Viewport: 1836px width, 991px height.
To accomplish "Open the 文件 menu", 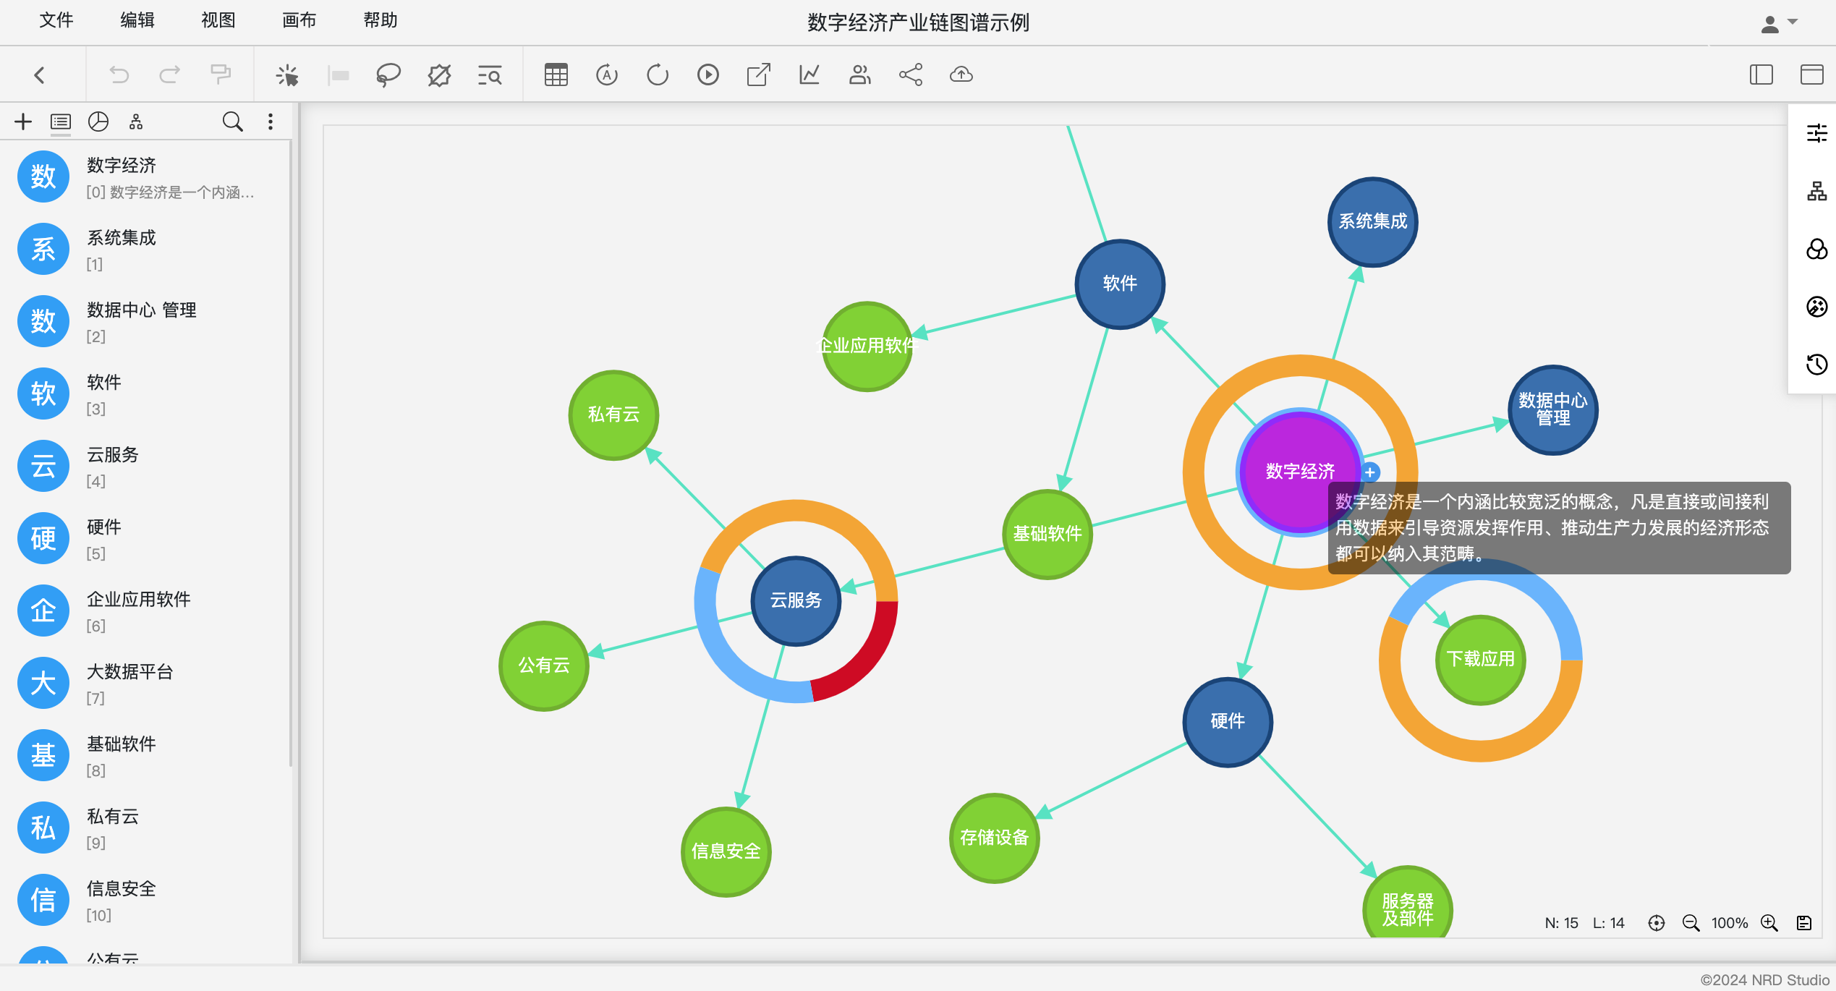I will pos(56,20).
